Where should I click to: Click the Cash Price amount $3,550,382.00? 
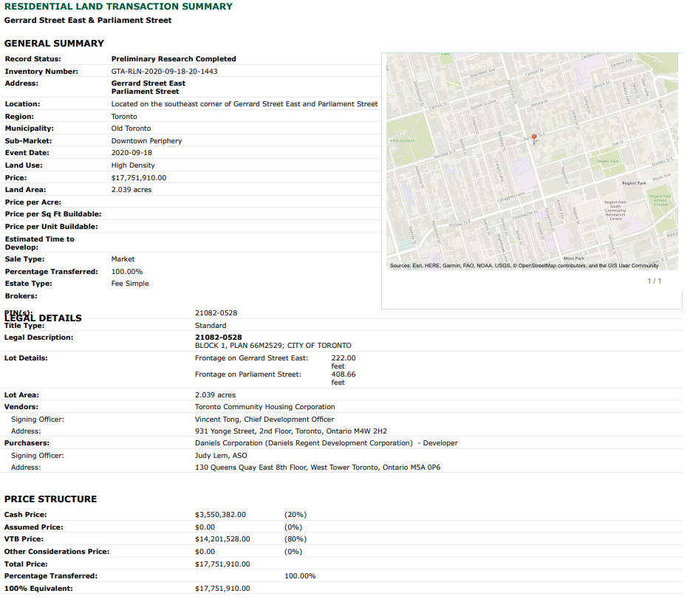pyautogui.click(x=220, y=515)
